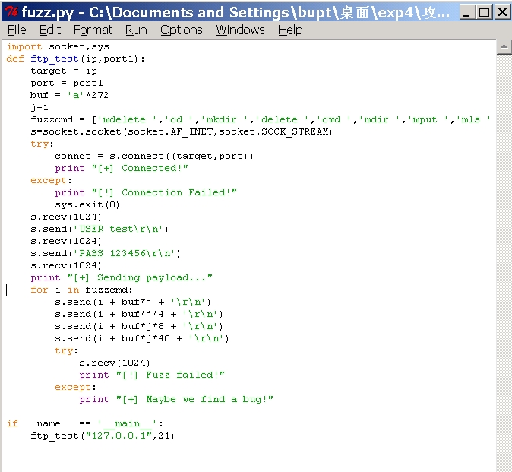Screen dimensions: 512x472
Task: Click the ftp_test("127.0.0.1",21) call line
Action: coord(103,436)
